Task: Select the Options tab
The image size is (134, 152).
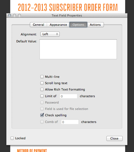Action: pos(78,25)
